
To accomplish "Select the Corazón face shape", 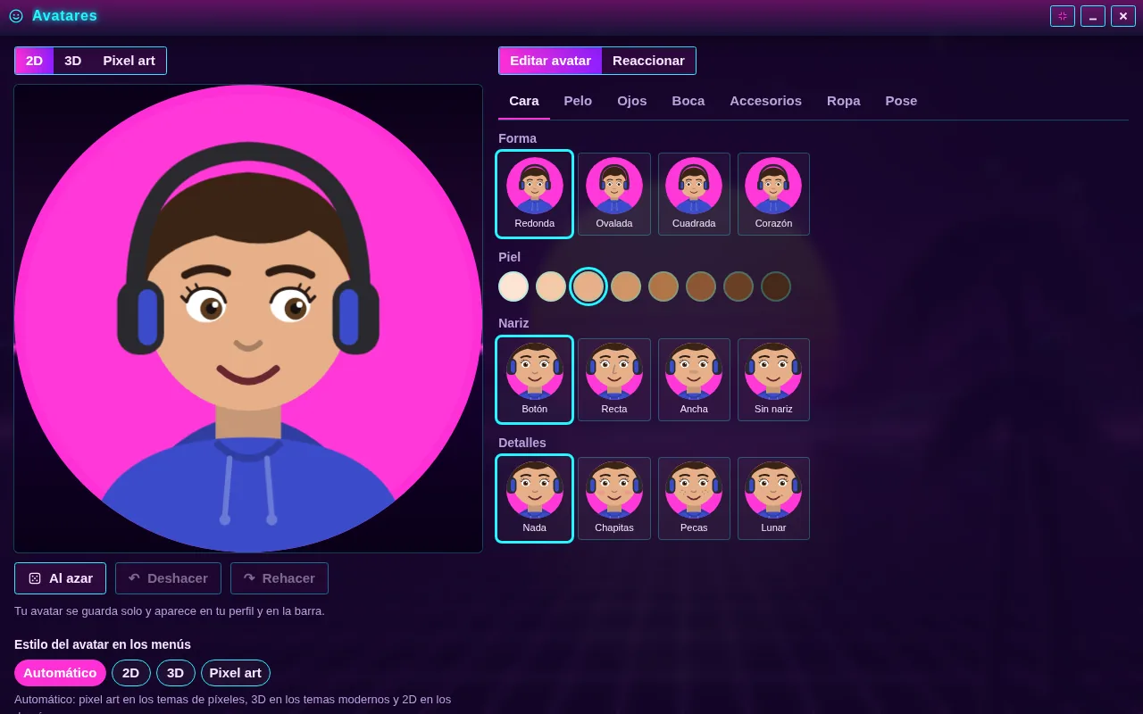I will 773,195.
